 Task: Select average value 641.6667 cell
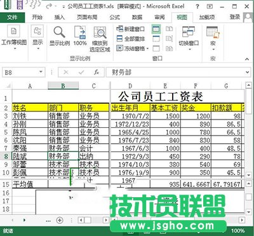pos(196,184)
